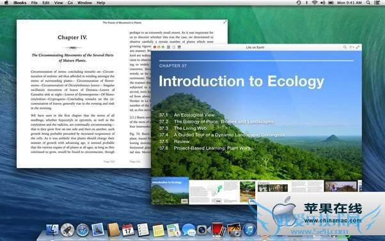Open the File menu
This screenshot has height=241, width=385.
pos(35,3)
